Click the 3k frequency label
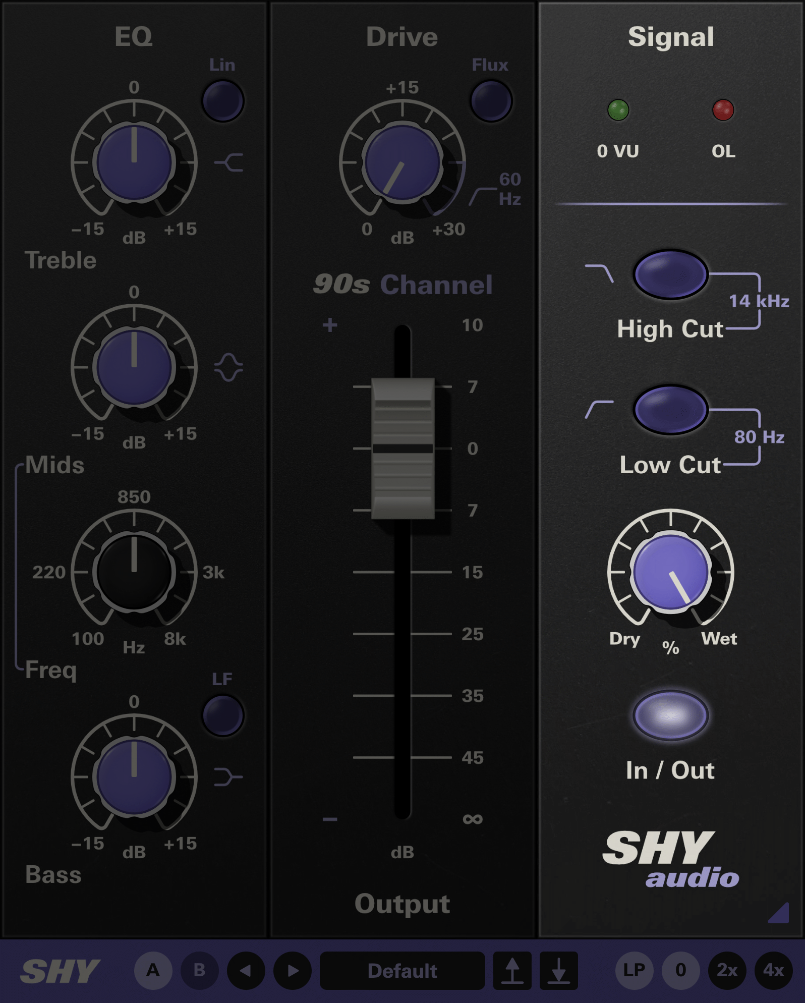The width and height of the screenshot is (805, 1003). (x=214, y=573)
